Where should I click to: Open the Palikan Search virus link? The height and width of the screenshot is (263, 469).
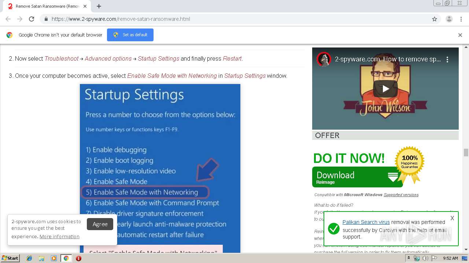[366, 222]
